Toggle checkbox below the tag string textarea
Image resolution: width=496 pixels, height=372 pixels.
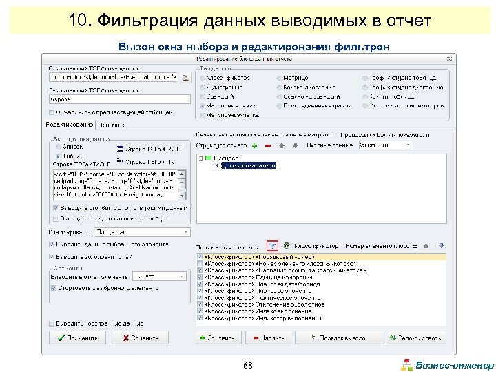pyautogui.click(x=56, y=208)
